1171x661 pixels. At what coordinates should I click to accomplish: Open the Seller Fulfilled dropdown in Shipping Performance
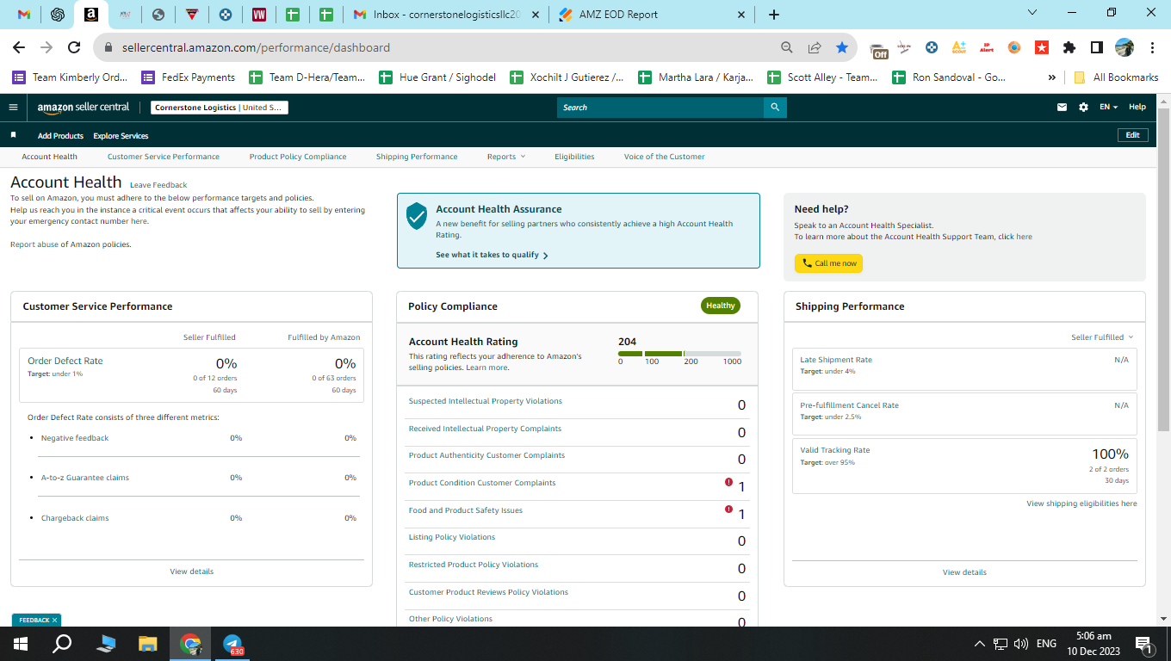1102,337
